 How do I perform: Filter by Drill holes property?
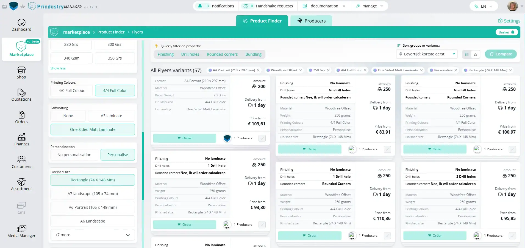(190, 54)
